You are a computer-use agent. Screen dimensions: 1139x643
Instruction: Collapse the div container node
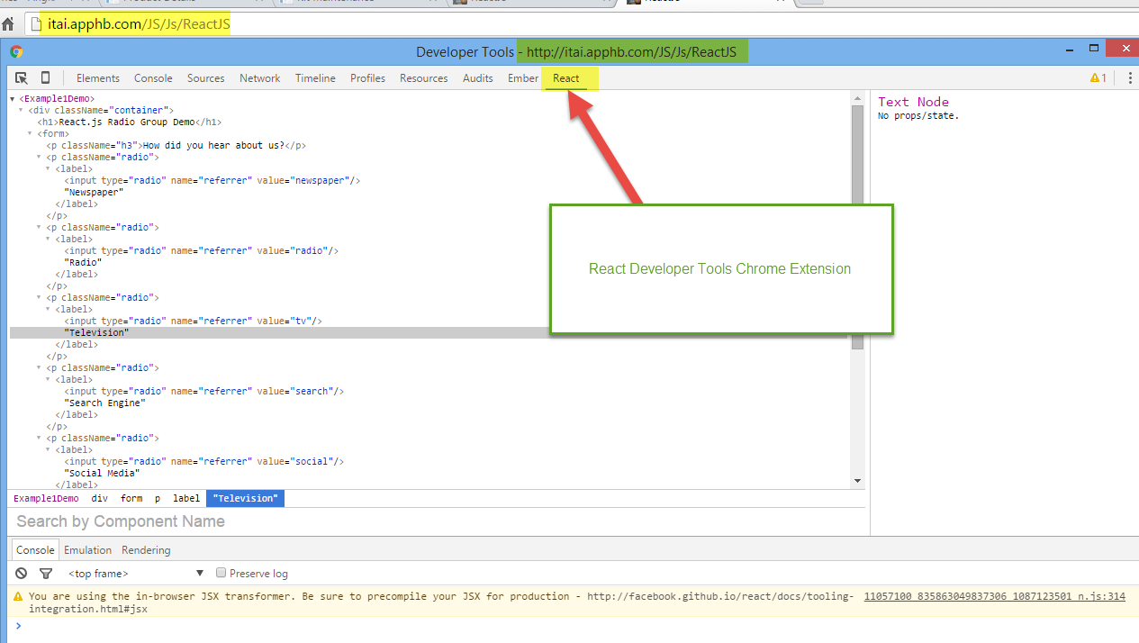pos(22,111)
